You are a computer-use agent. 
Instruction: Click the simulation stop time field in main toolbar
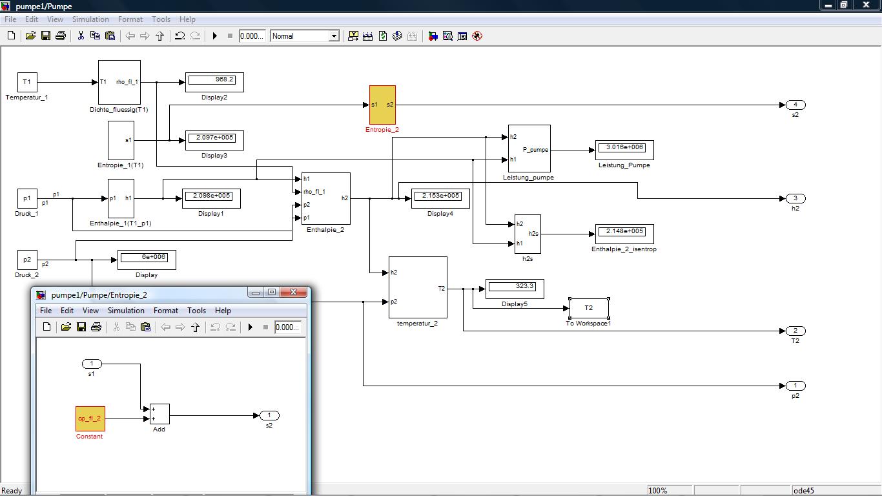pyautogui.click(x=251, y=36)
